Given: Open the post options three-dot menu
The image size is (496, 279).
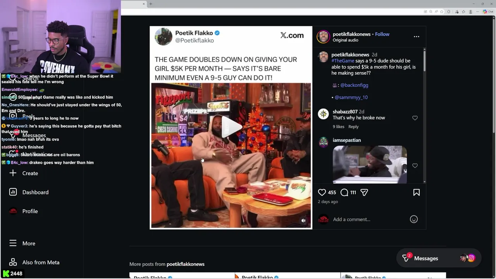Looking at the screenshot, I should click(417, 36).
